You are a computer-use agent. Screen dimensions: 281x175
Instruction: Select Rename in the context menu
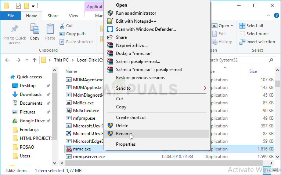click(157, 134)
